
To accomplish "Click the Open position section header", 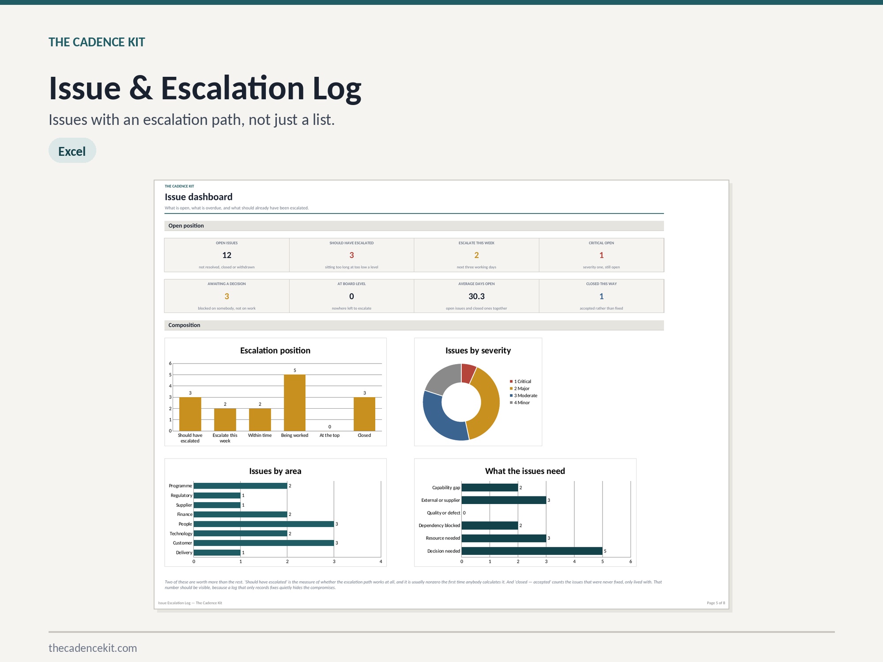I will coord(414,226).
